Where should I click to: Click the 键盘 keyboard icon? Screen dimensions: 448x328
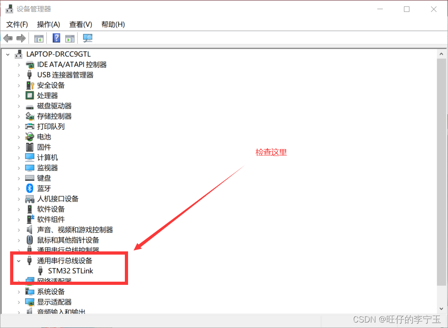tap(30, 178)
